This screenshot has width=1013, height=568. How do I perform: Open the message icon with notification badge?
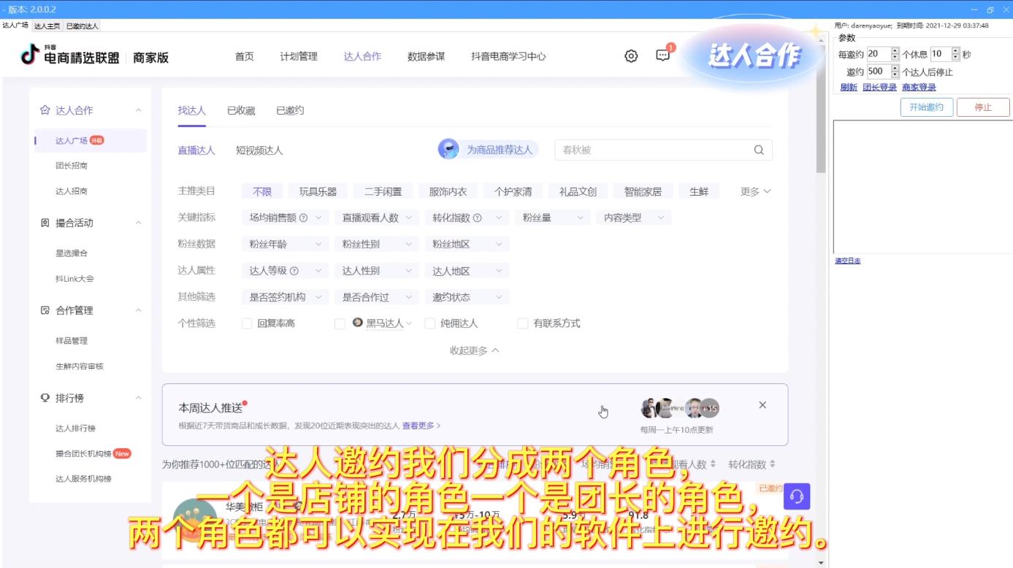tap(661, 55)
